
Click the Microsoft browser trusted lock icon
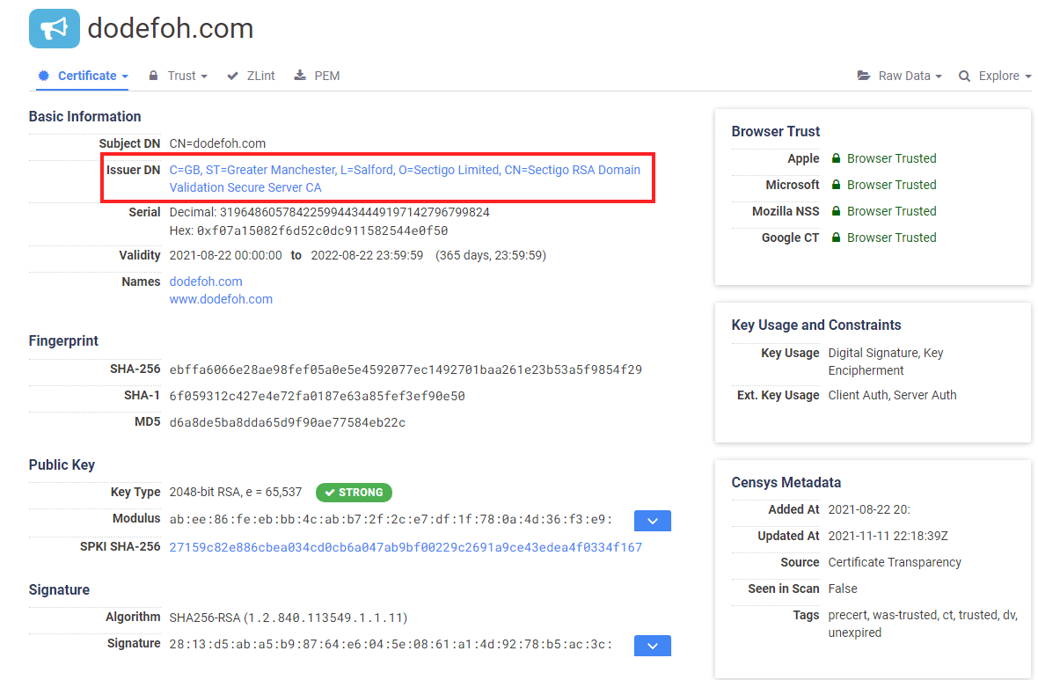(x=836, y=185)
